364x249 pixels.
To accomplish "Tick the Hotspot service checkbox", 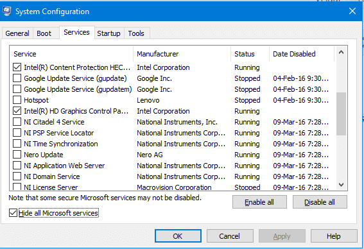I will point(17,100).
